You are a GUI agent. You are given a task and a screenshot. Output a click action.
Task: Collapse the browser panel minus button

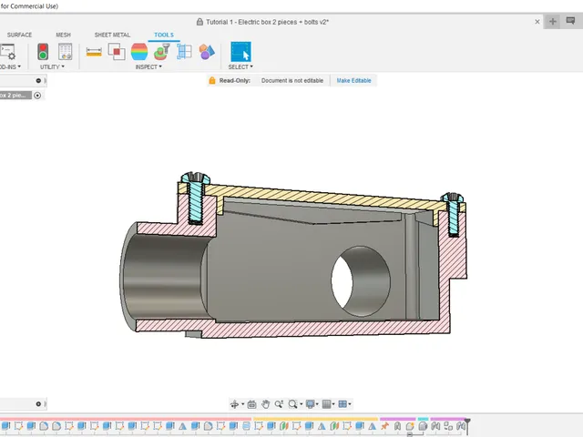(x=38, y=81)
